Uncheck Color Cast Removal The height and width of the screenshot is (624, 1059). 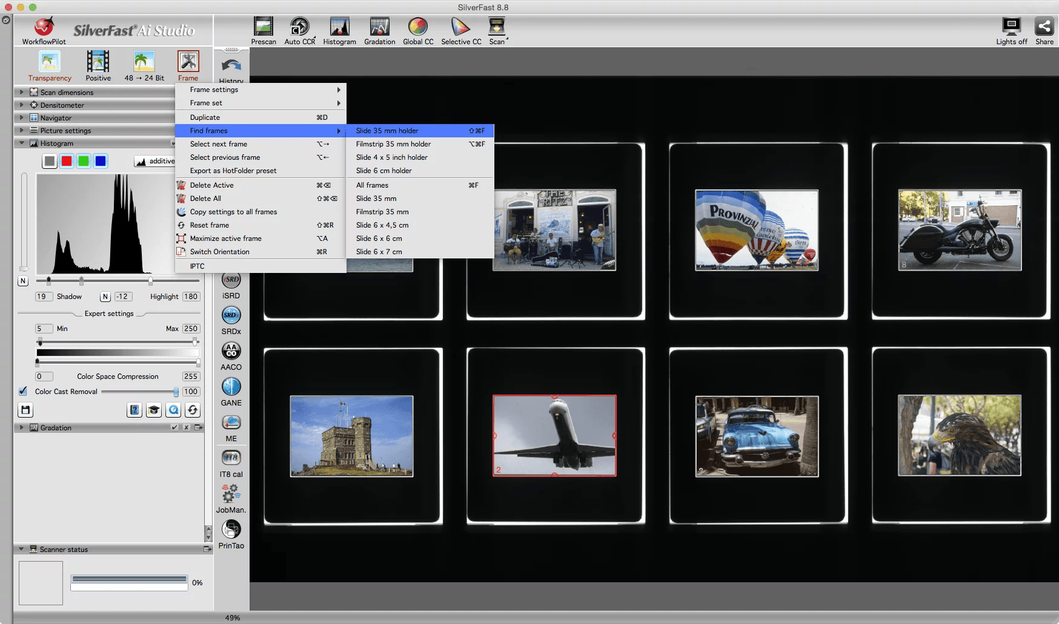pos(23,392)
